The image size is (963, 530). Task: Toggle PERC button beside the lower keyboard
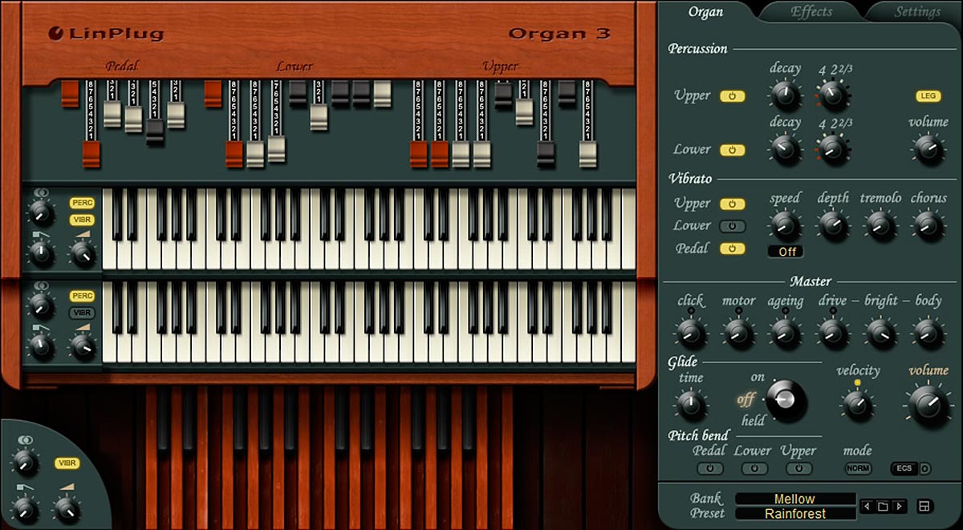click(x=82, y=297)
